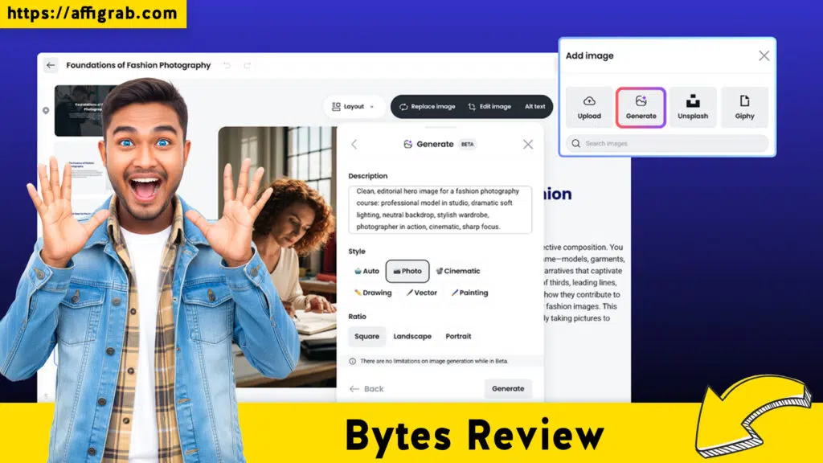
Task: Open the Layout dropdown
Action: [x=354, y=107]
